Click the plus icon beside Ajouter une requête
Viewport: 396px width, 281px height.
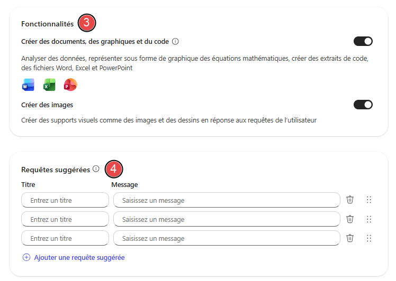coord(26,257)
